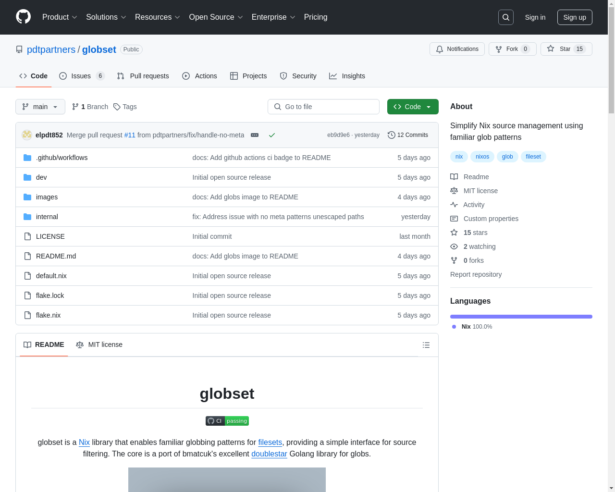Focus the Go to file field
The height and width of the screenshot is (492, 615).
click(x=323, y=107)
